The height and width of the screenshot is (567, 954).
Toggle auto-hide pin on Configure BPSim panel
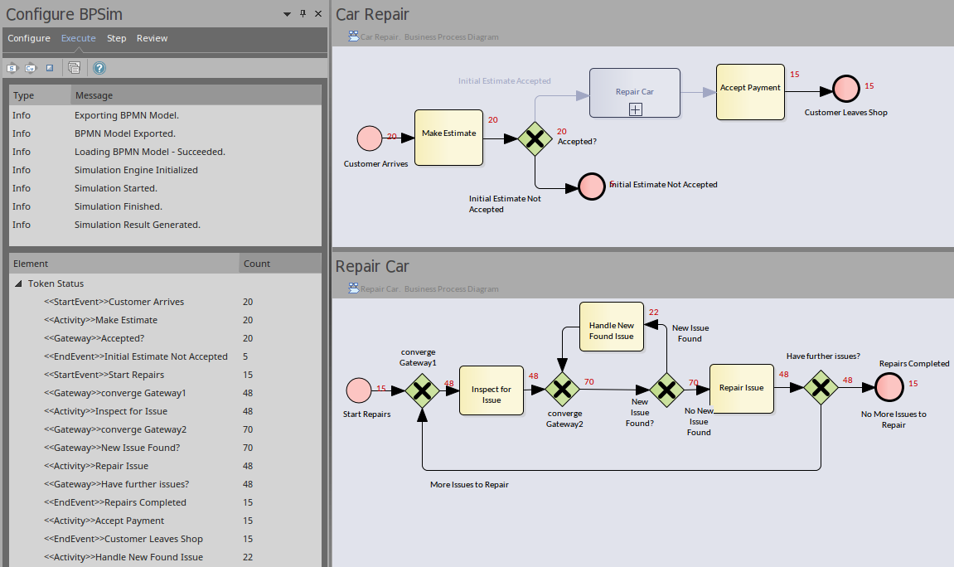pos(303,14)
